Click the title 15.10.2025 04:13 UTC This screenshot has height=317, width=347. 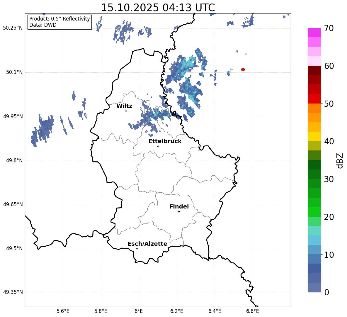[158, 8]
